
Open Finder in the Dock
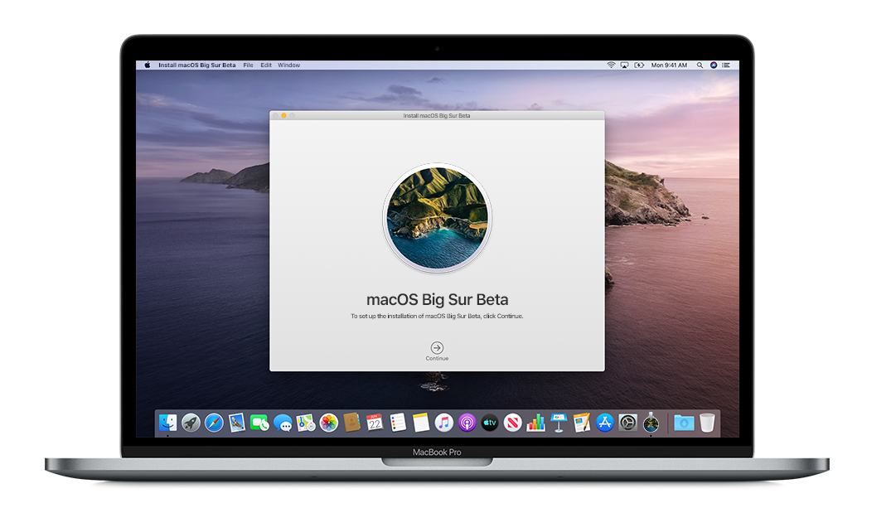pyautogui.click(x=168, y=423)
